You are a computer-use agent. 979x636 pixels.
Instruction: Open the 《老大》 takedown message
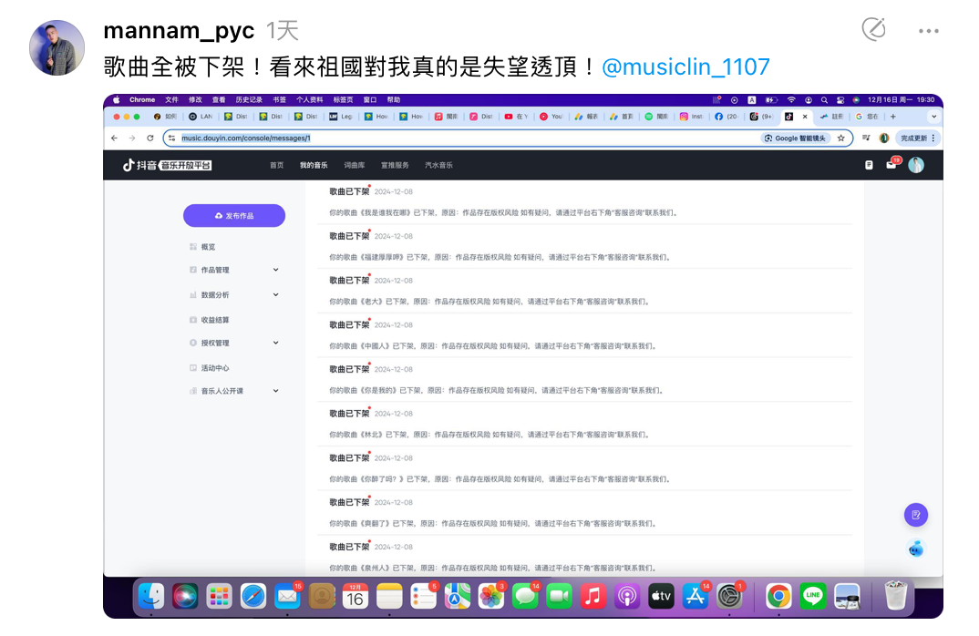coord(584,291)
